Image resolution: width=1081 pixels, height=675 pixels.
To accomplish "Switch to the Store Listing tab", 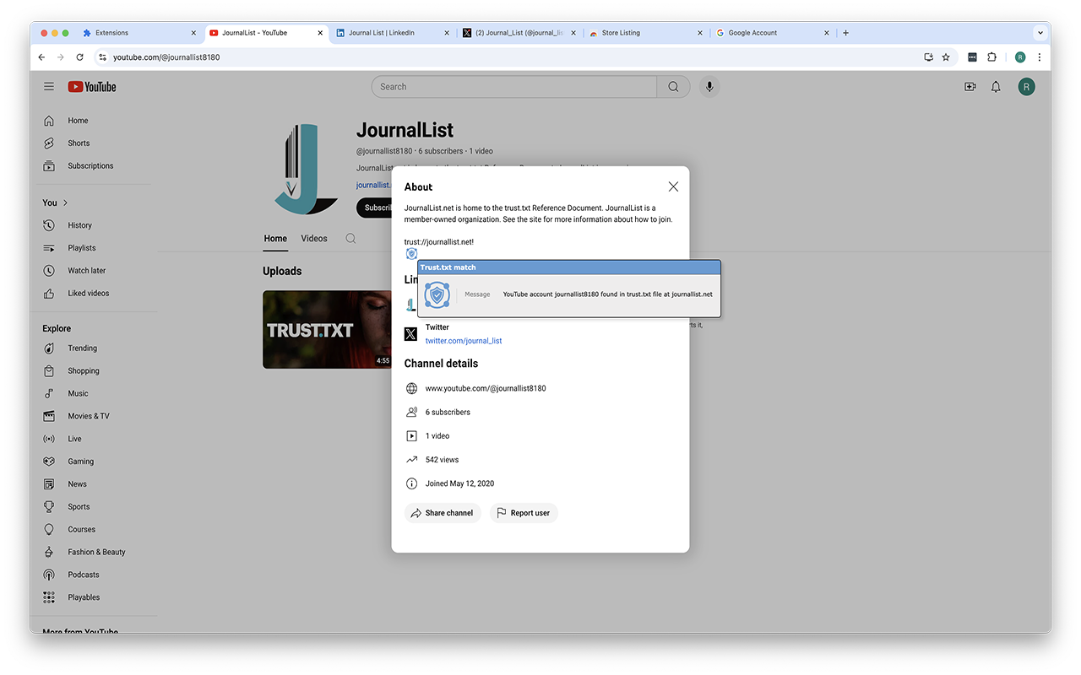I will [646, 33].
